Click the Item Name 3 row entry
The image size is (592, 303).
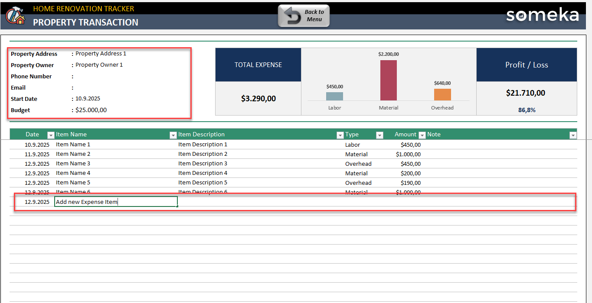[x=72, y=163]
